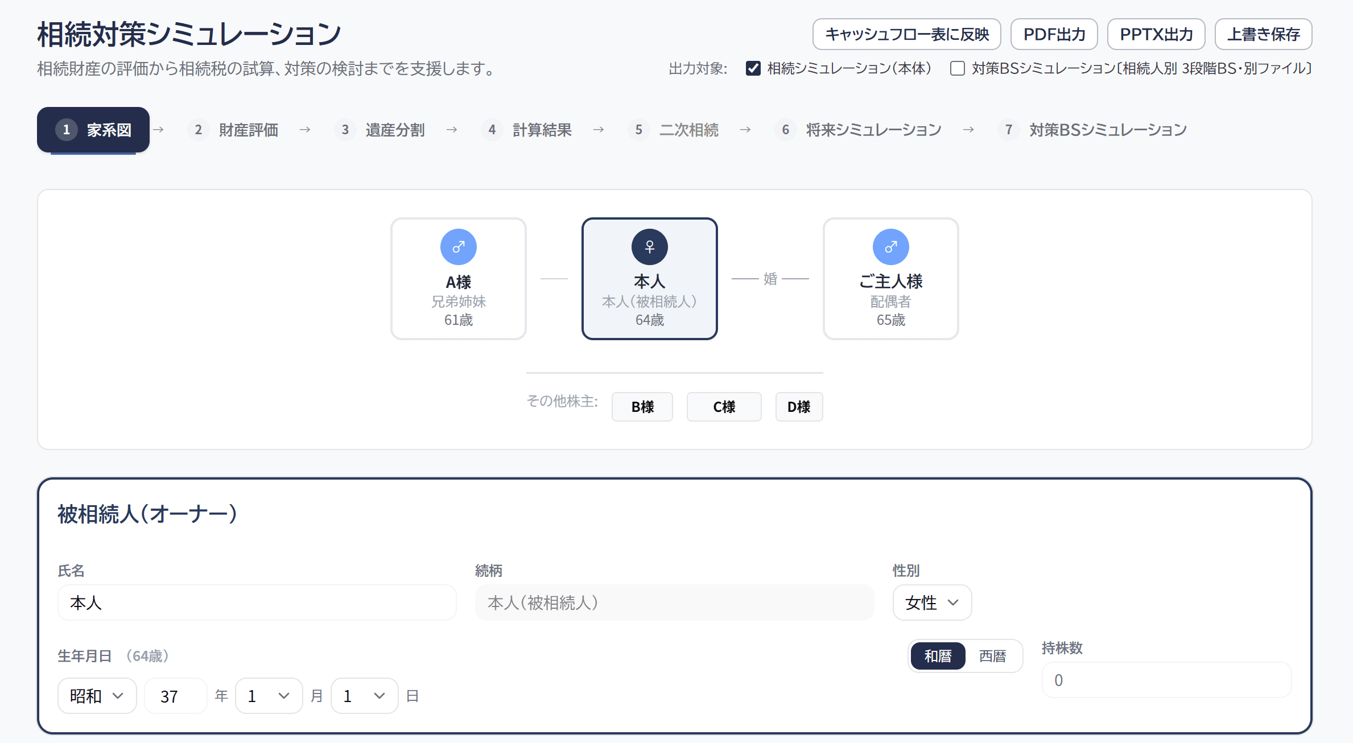The height and width of the screenshot is (743, 1353).
Task: Click the 生年月日 (64歳) label
Action: pyautogui.click(x=114, y=656)
